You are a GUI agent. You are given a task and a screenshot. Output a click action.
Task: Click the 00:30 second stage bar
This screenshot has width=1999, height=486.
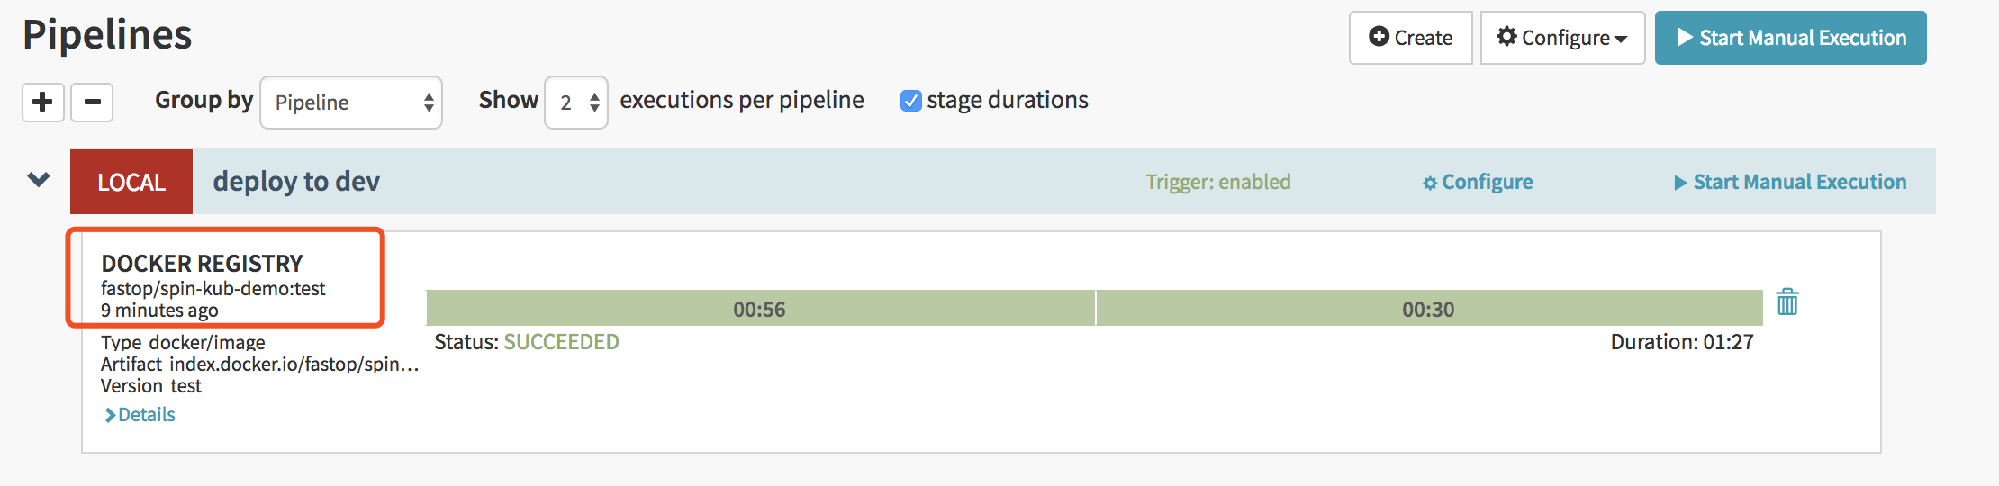[x=1428, y=309]
